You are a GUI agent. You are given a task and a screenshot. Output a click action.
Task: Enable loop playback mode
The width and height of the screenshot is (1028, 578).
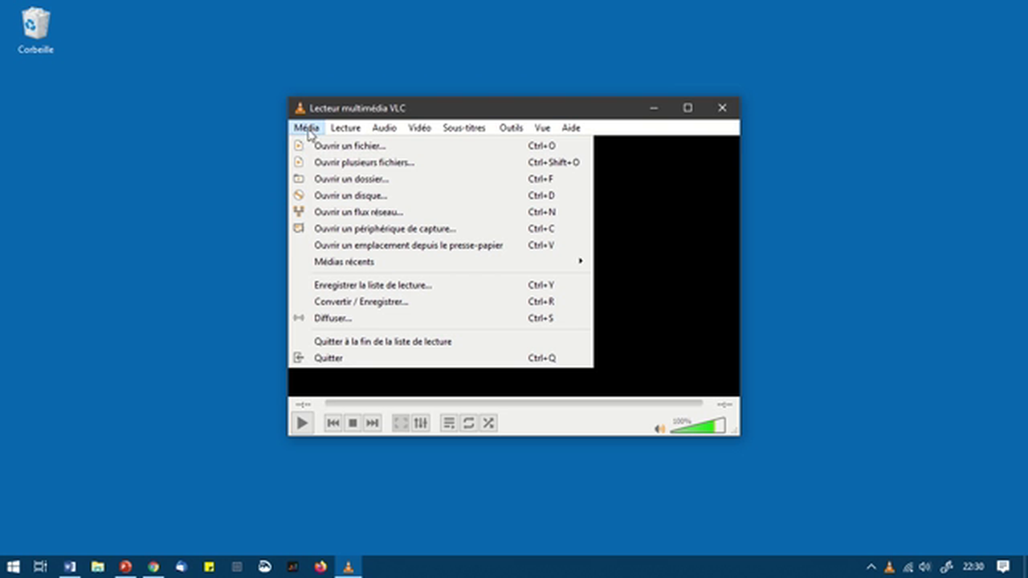pyautogui.click(x=468, y=423)
